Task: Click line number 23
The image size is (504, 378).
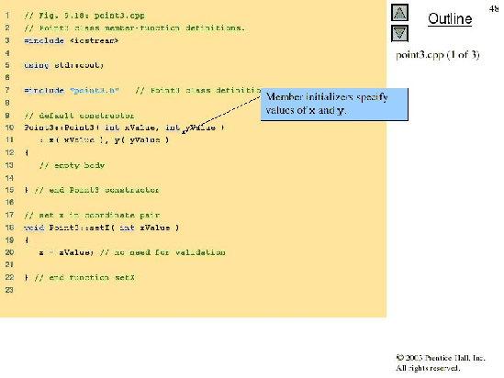Action: click(9, 290)
